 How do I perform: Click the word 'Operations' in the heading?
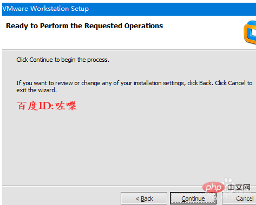pos(143,26)
